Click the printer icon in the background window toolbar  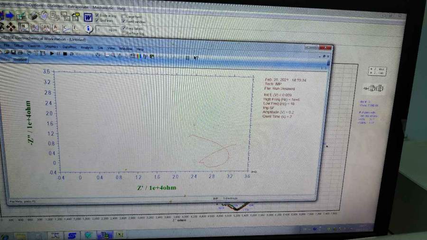tap(33, 16)
